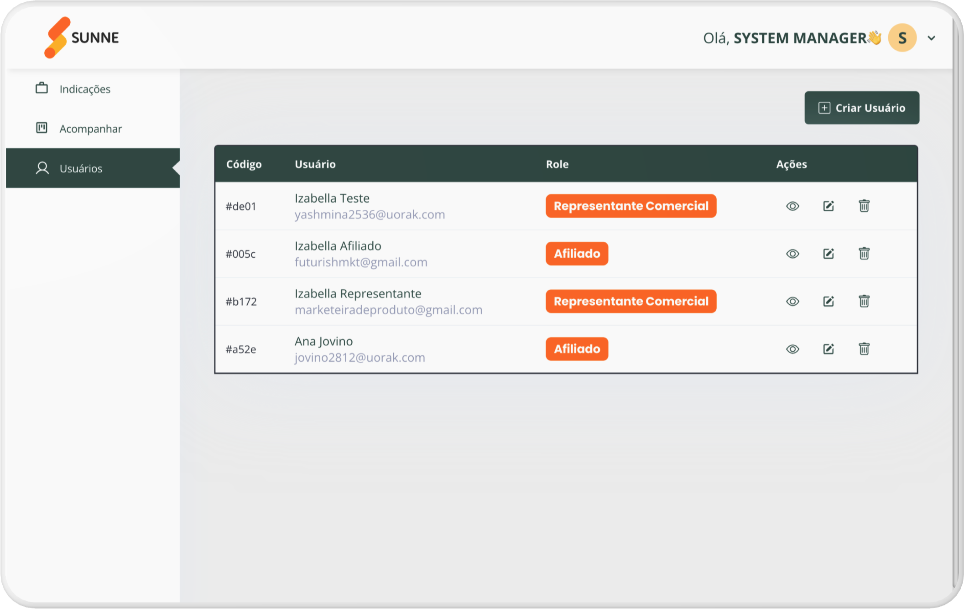Edit user Izabella Teste
964x609 pixels.
click(829, 206)
